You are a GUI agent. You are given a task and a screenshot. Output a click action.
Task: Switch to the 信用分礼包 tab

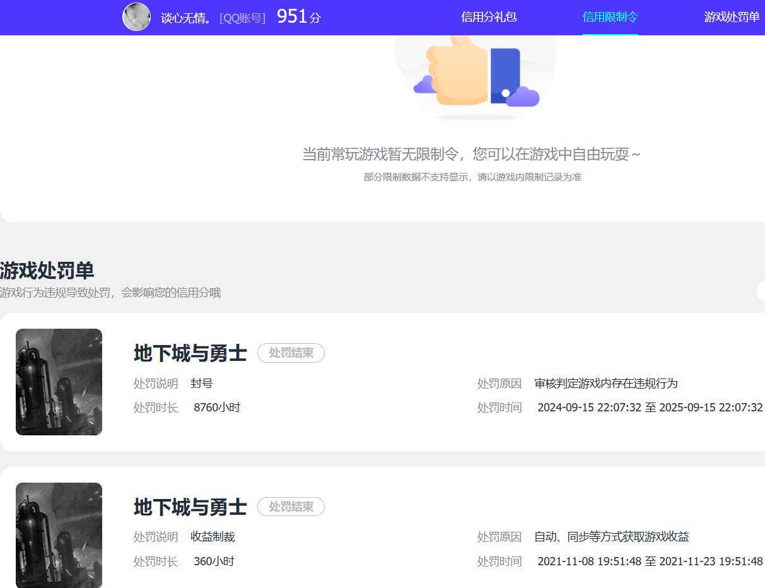point(488,17)
